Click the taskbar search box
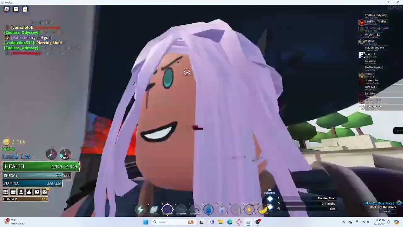This screenshot has width=403, height=227. tap(174, 222)
